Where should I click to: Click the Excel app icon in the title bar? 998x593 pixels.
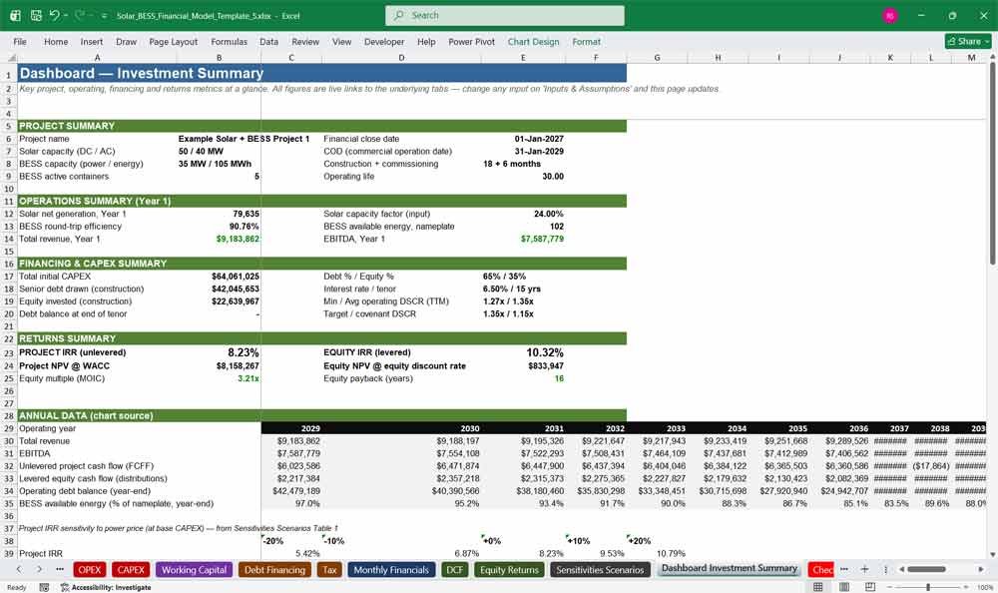tap(16, 15)
